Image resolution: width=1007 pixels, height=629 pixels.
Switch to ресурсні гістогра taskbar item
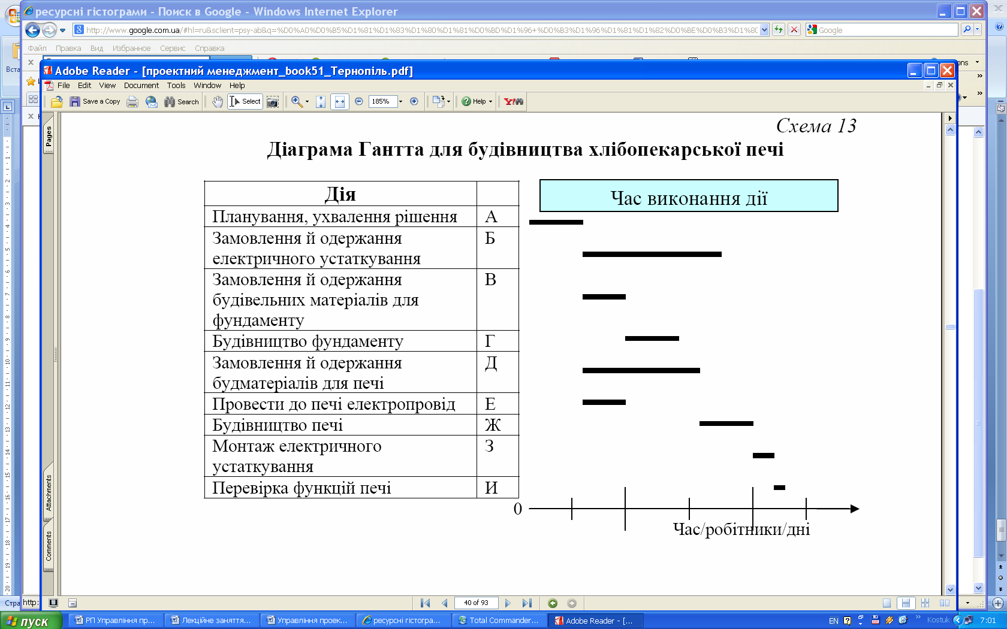point(402,621)
